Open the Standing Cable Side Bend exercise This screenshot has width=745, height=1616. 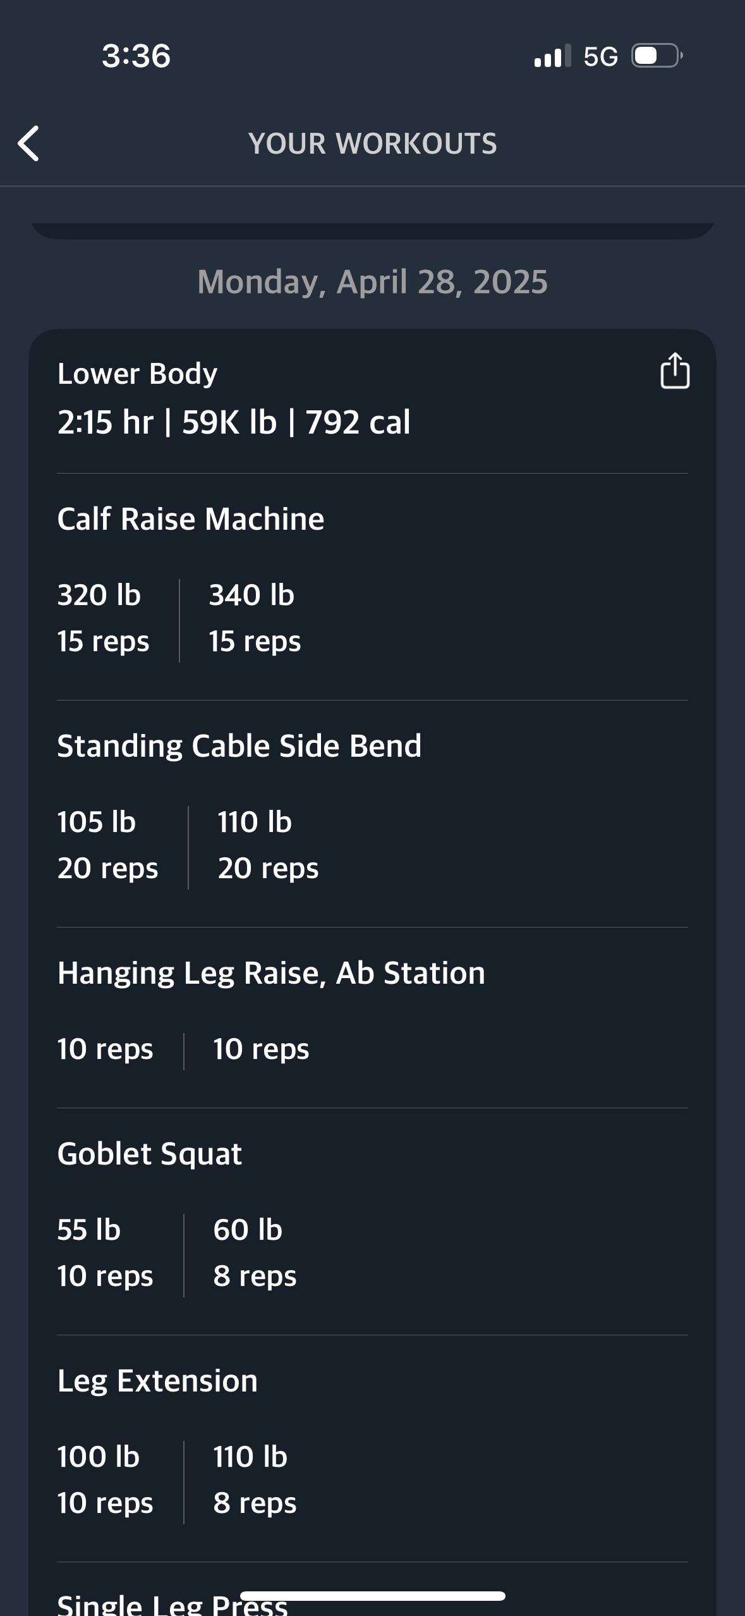tap(239, 746)
